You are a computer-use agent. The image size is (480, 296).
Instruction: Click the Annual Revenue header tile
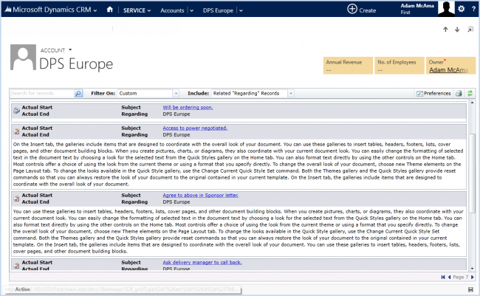348,66
